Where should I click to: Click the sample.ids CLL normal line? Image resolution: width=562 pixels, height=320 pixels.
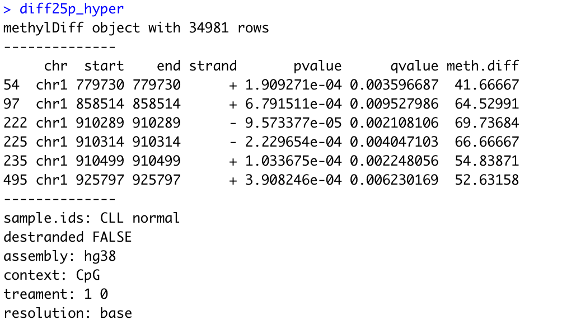pos(91,218)
